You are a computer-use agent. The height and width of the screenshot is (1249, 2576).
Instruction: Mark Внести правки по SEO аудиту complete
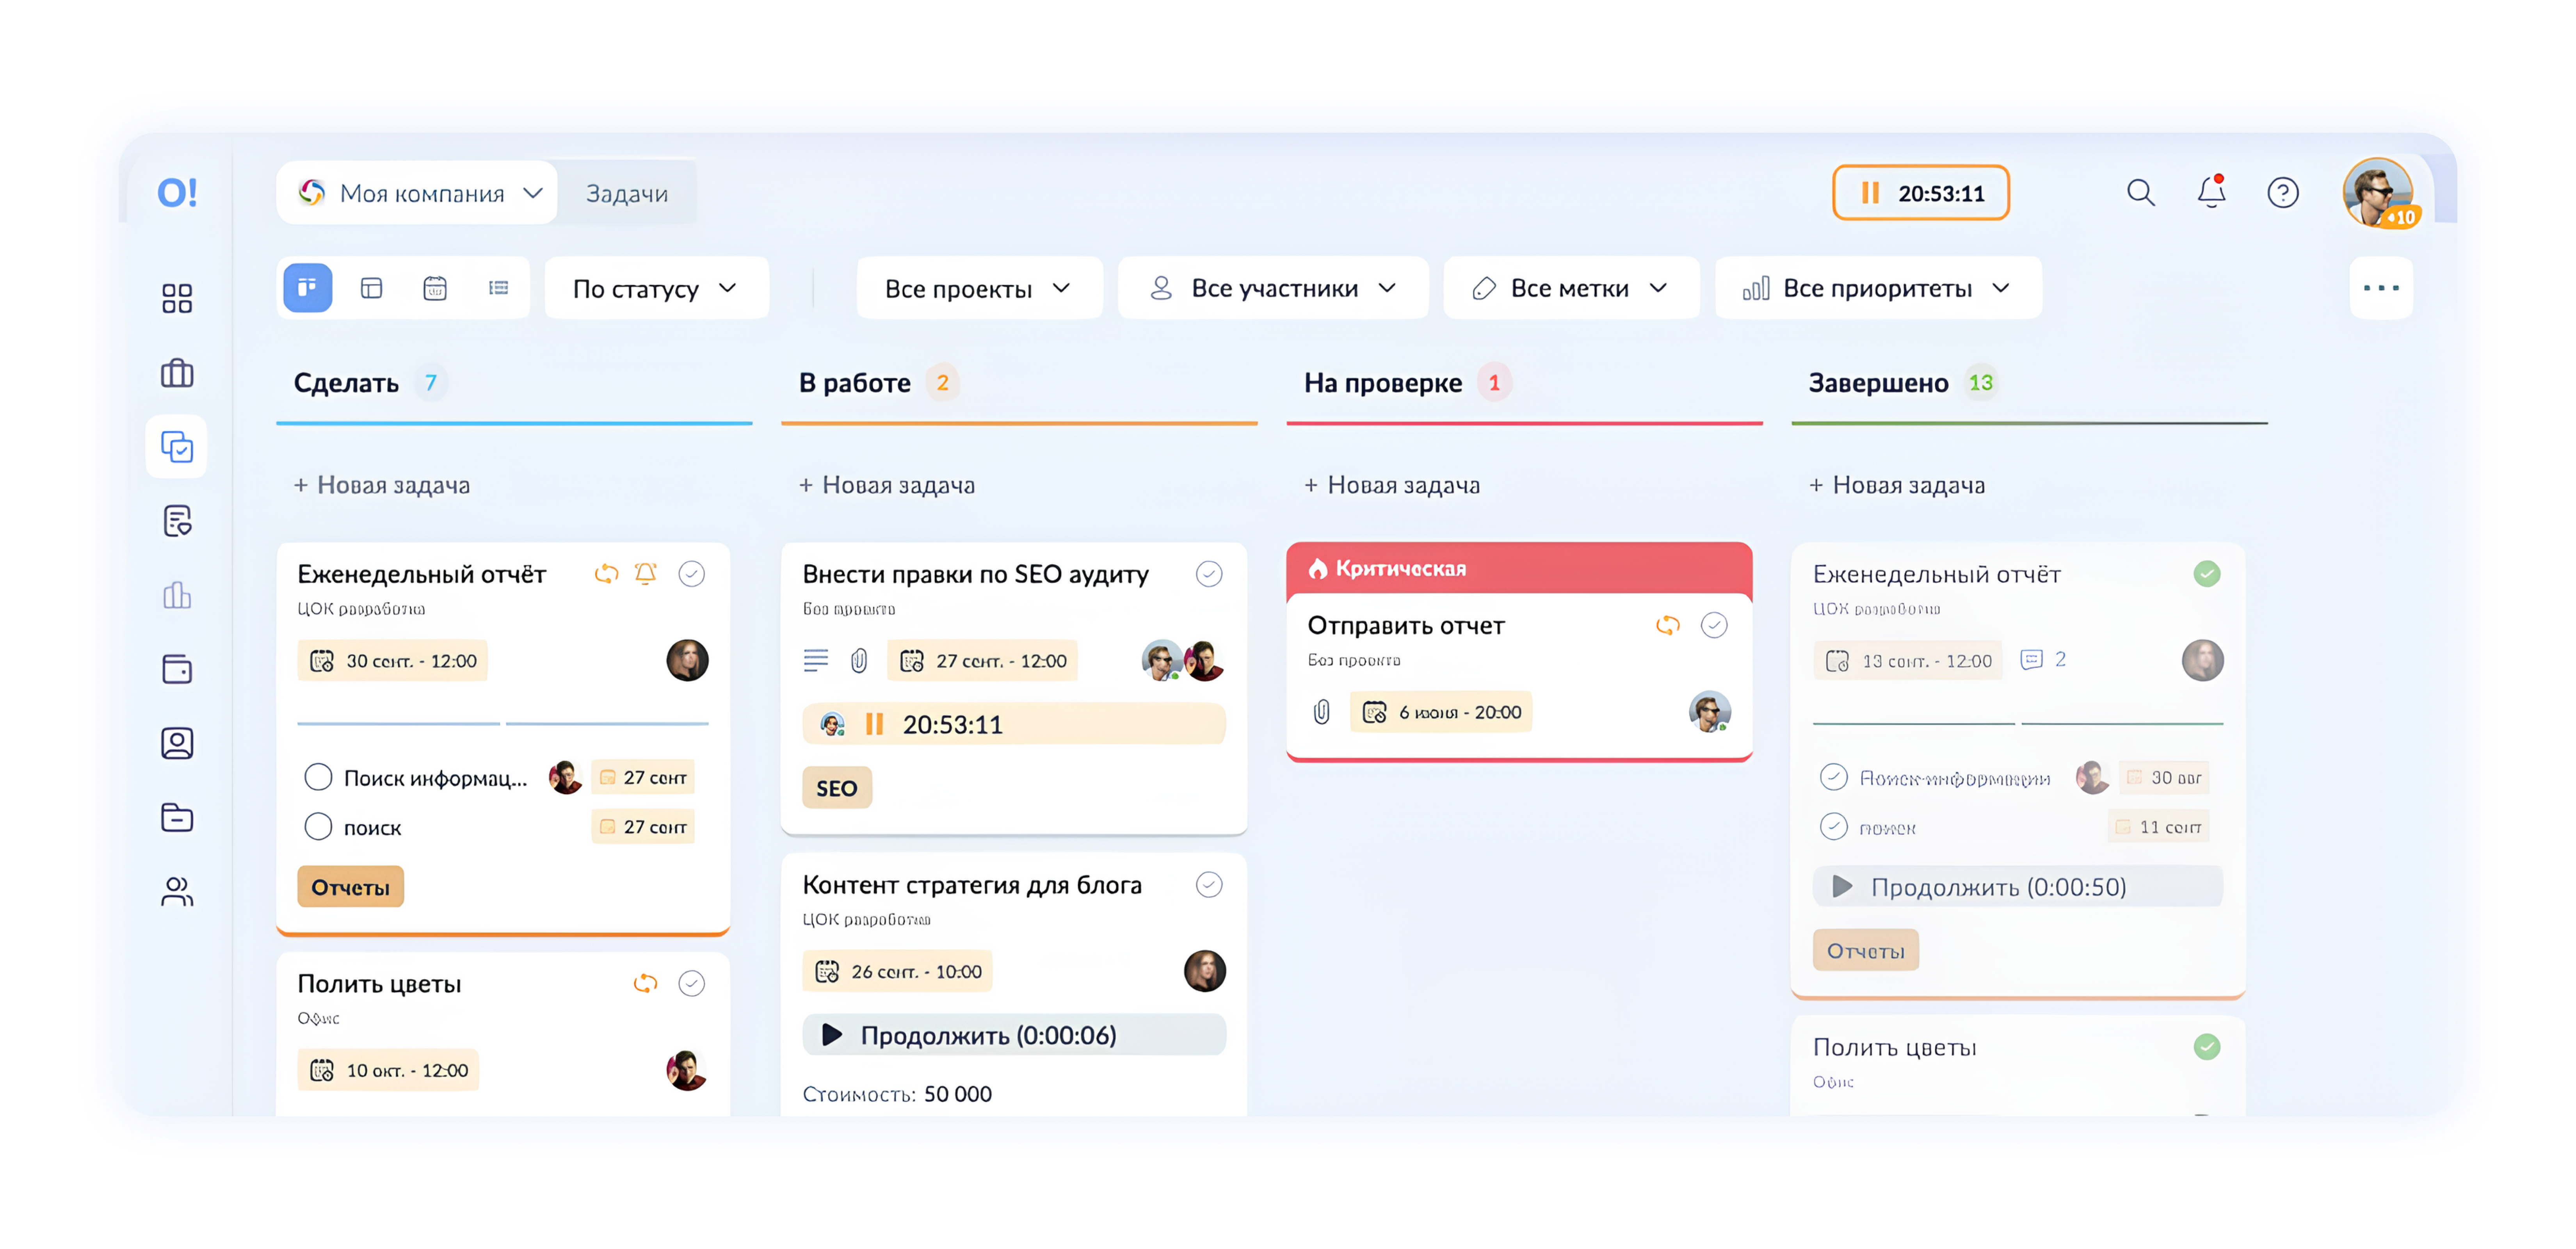coord(1209,574)
